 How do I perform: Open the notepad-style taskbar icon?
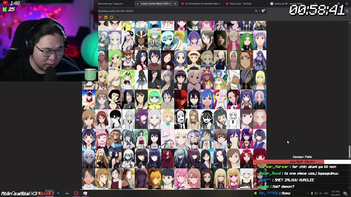[85, 193]
